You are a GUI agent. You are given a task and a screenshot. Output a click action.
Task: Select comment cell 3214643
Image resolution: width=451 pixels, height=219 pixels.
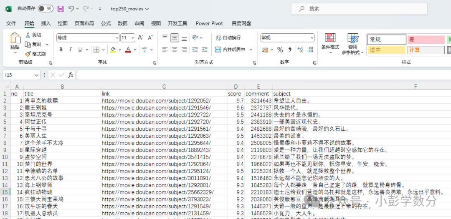pyautogui.click(x=258, y=101)
